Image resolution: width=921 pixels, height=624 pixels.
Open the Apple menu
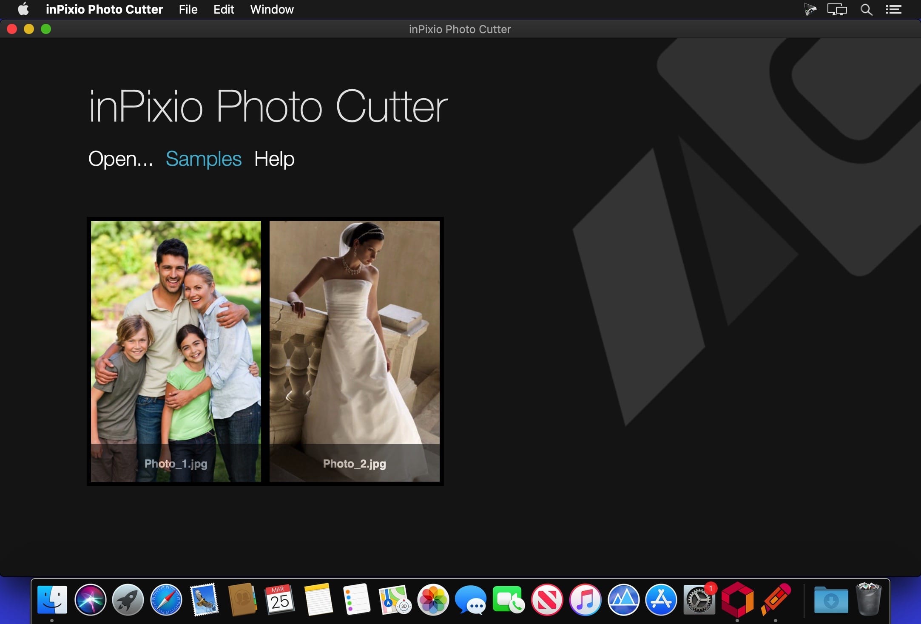[x=23, y=9]
